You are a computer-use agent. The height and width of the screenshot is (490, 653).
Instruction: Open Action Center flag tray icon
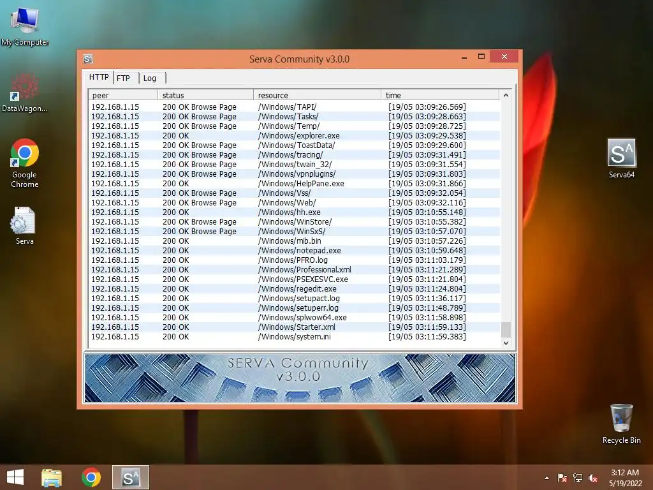pyautogui.click(x=562, y=478)
